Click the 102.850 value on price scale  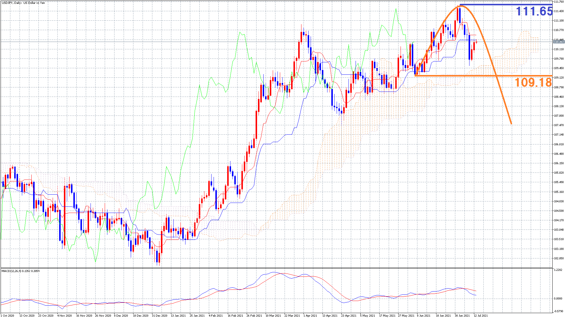tap(559, 258)
